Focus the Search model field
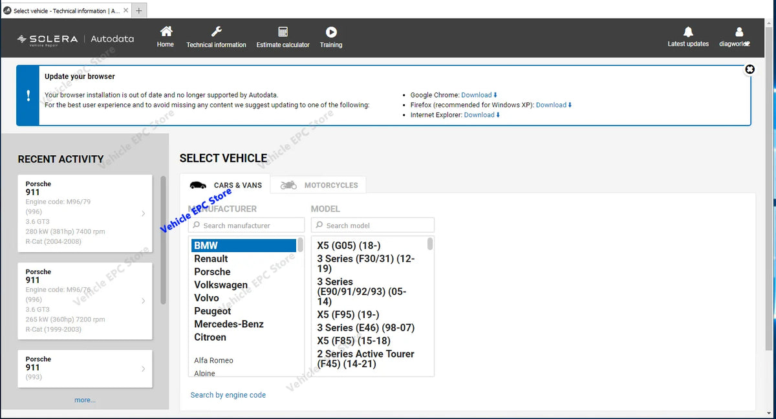776x419 pixels. click(372, 225)
